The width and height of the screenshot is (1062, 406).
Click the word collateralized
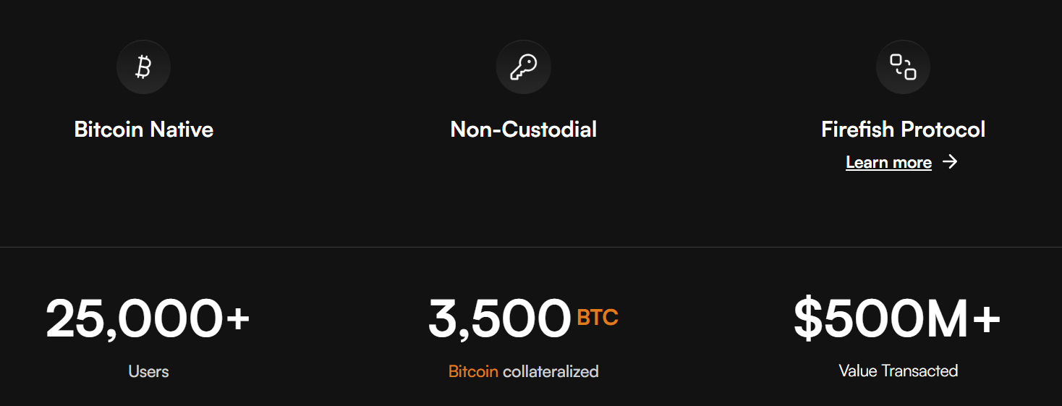(x=551, y=372)
